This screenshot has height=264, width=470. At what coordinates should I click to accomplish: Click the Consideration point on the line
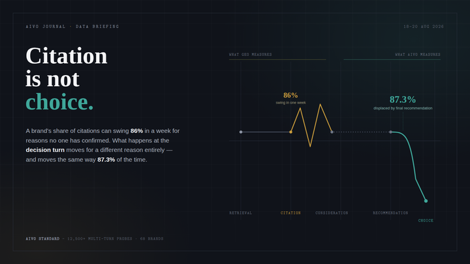tap(332, 132)
